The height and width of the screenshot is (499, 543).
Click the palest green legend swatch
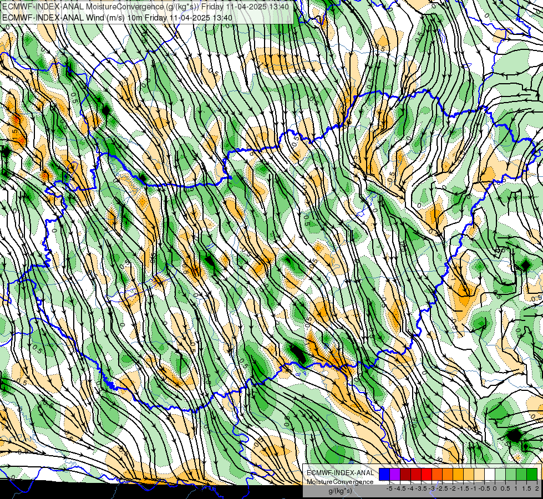coord(500,474)
